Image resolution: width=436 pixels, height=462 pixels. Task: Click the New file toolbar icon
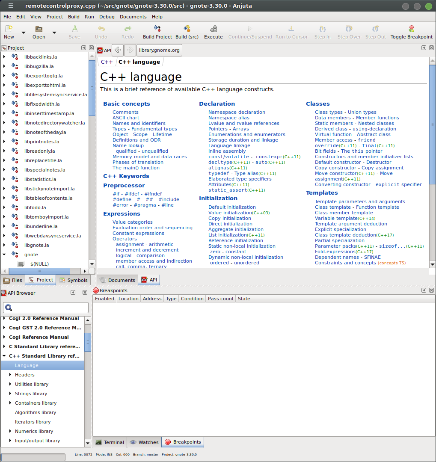click(9, 29)
